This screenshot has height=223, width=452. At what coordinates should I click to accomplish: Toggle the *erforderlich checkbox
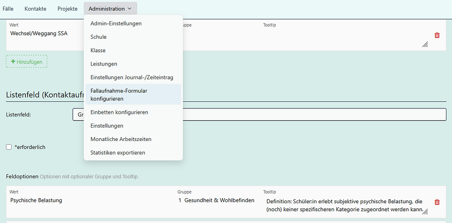[x=9, y=147]
